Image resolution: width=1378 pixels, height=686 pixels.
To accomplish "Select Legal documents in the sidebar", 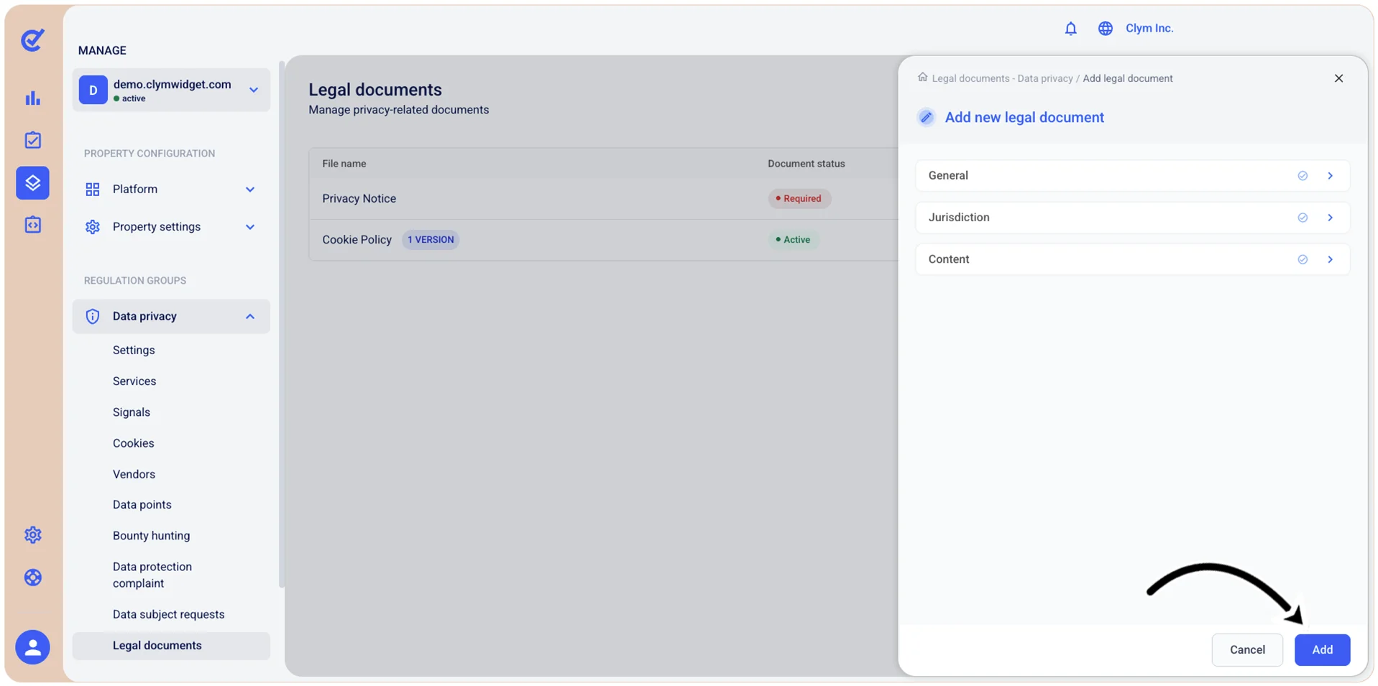I will tap(171, 645).
